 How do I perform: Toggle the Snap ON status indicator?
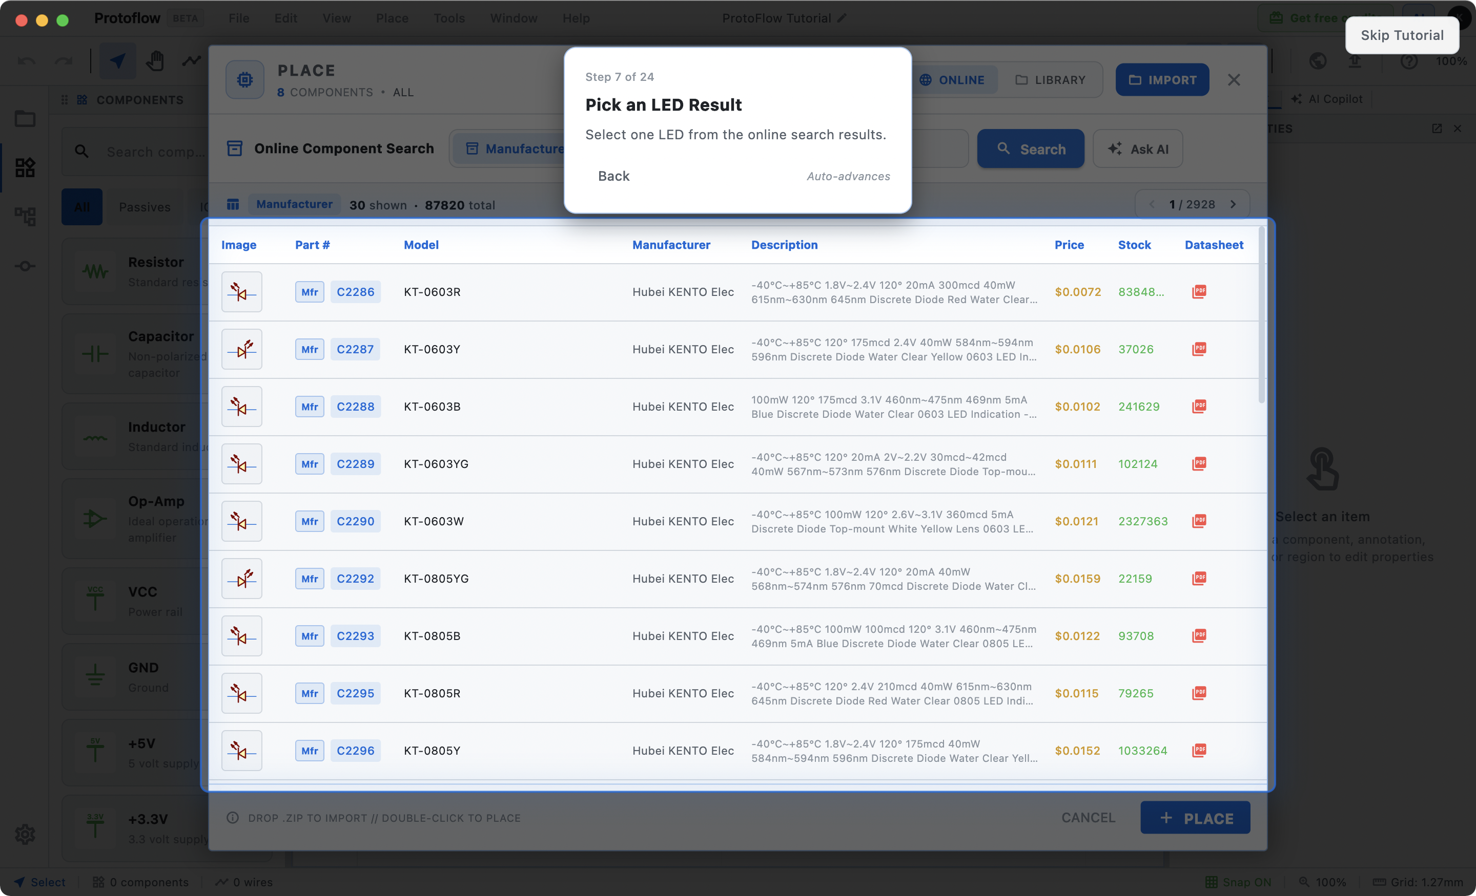pyautogui.click(x=1238, y=882)
